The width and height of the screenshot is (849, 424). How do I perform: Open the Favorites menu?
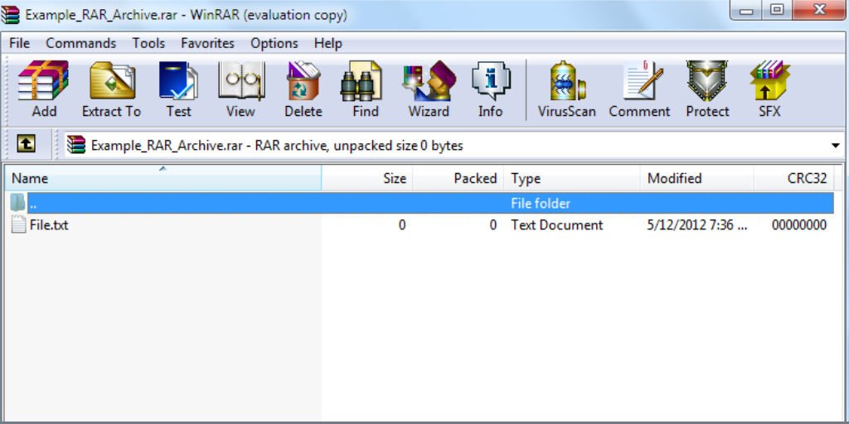click(207, 43)
